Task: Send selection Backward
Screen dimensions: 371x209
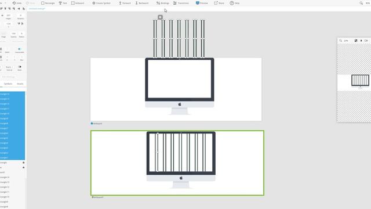Action: pos(142,3)
